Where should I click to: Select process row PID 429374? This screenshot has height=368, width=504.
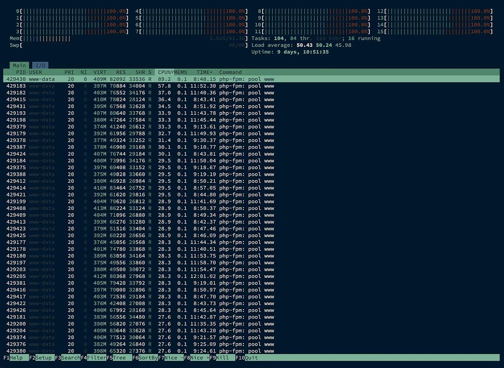(251, 337)
